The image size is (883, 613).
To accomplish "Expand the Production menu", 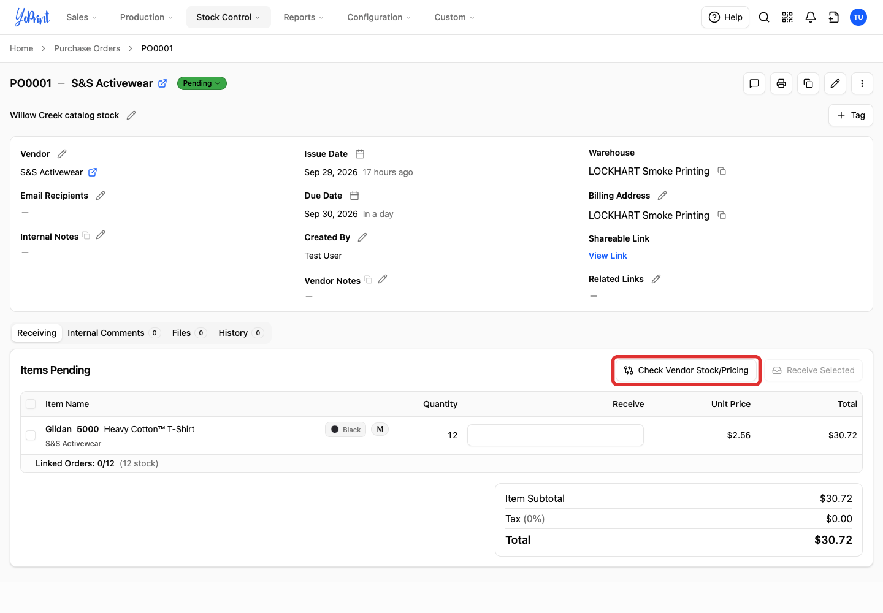I will (x=147, y=17).
